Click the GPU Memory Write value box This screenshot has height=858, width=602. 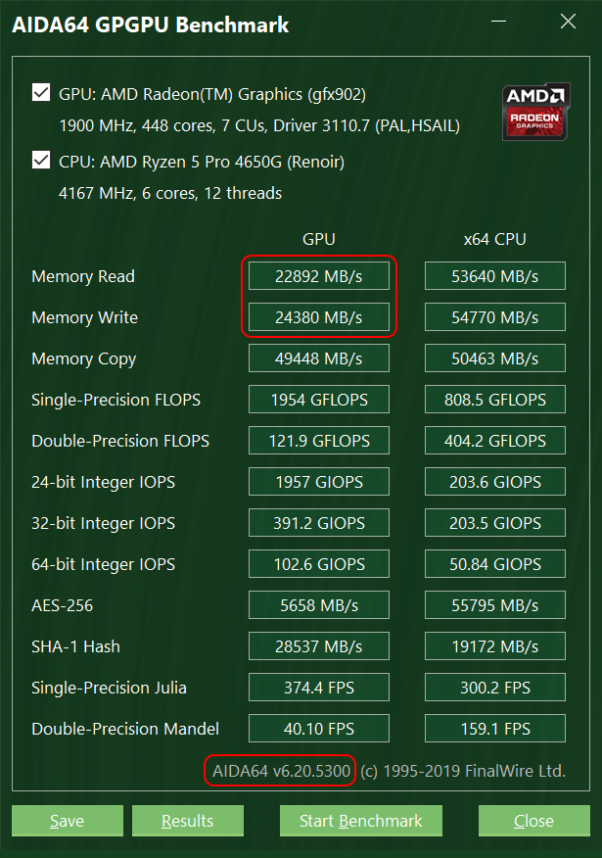pyautogui.click(x=319, y=317)
